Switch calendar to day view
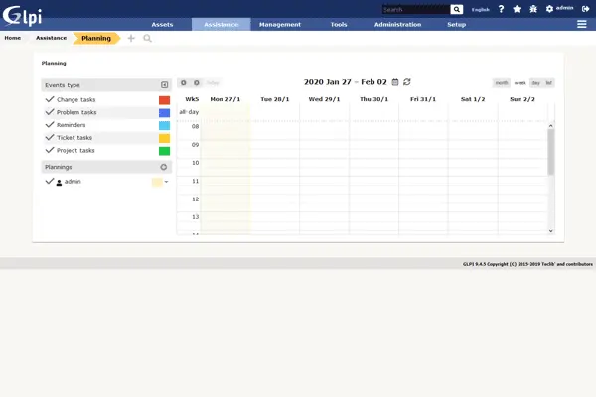The image size is (596, 397). point(535,83)
